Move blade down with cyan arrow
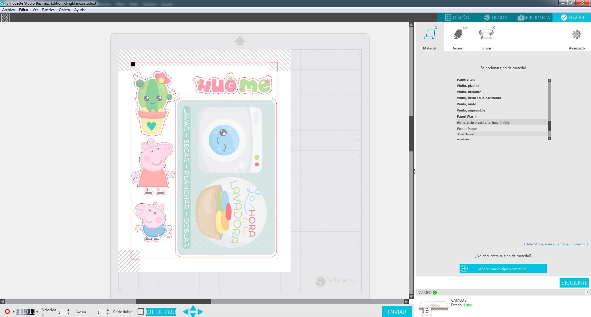This screenshot has width=591, height=317. point(193,315)
